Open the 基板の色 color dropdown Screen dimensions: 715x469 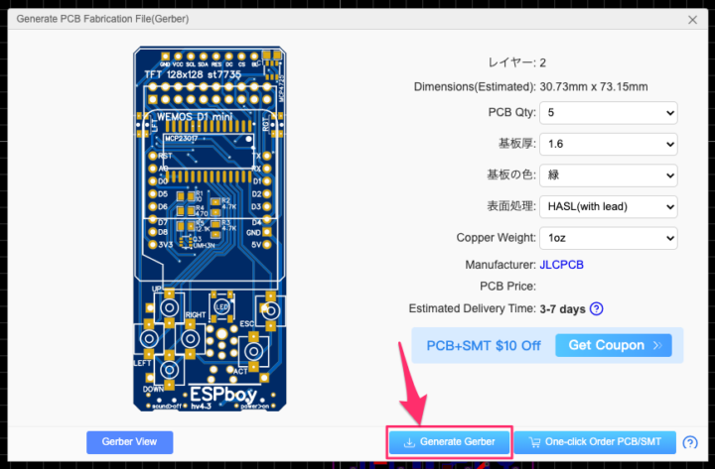point(609,175)
